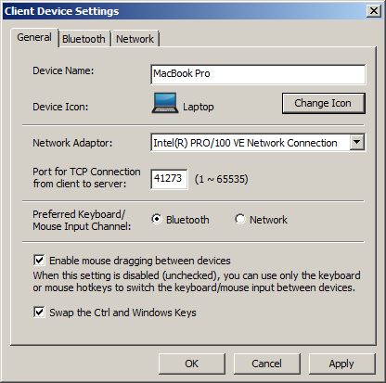Click the TCP port number field
This screenshot has height=383, width=386.
point(169,179)
